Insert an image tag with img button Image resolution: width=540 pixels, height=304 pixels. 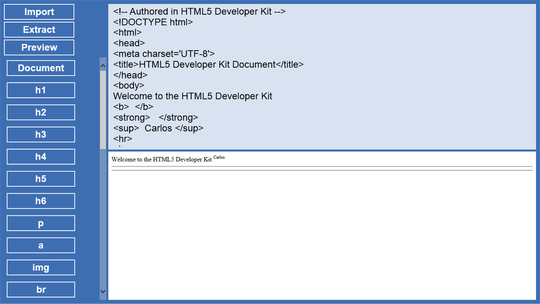tap(41, 267)
